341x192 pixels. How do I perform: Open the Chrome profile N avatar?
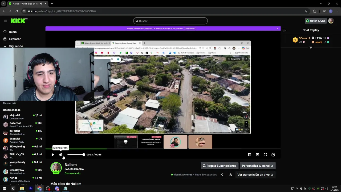331,11
